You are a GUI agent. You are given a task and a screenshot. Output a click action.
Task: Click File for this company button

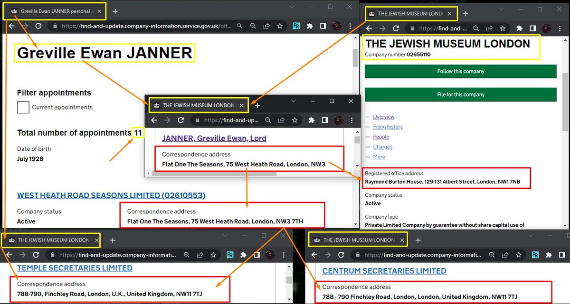coord(460,94)
